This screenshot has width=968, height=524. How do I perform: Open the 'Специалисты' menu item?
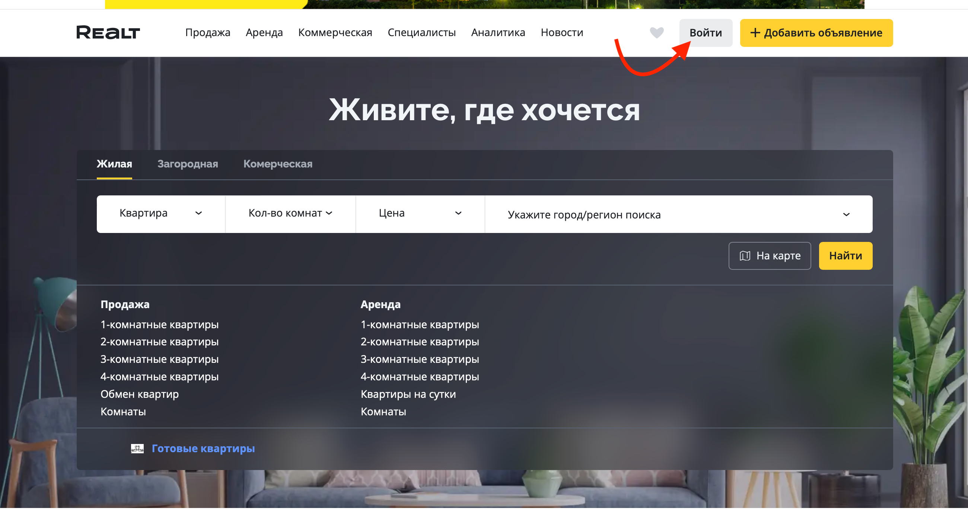421,33
